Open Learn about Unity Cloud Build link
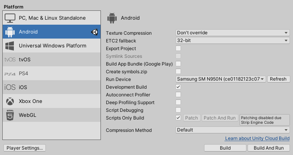The image size is (293, 155). point(257,138)
